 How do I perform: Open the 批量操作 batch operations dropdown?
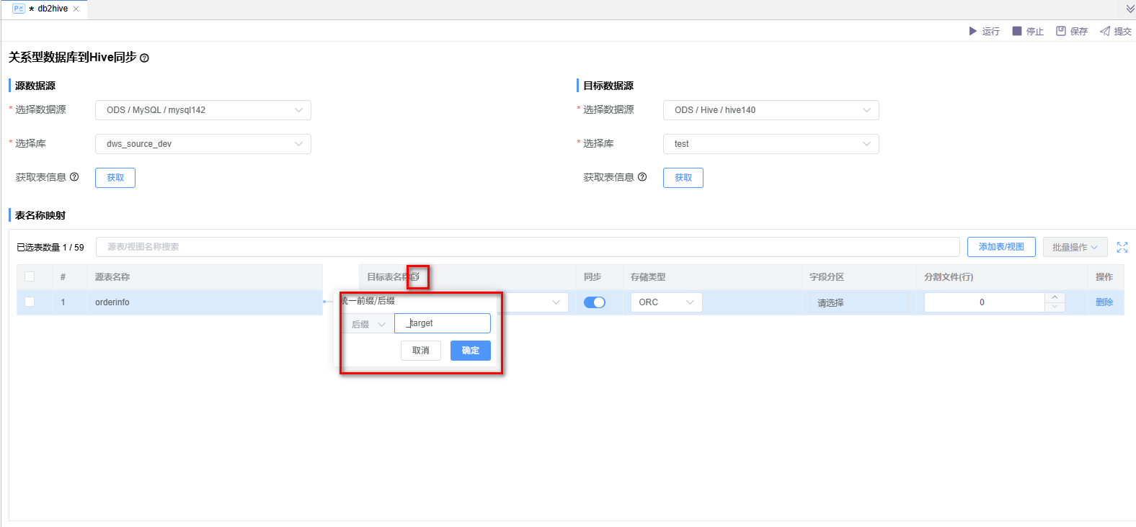[1075, 247]
